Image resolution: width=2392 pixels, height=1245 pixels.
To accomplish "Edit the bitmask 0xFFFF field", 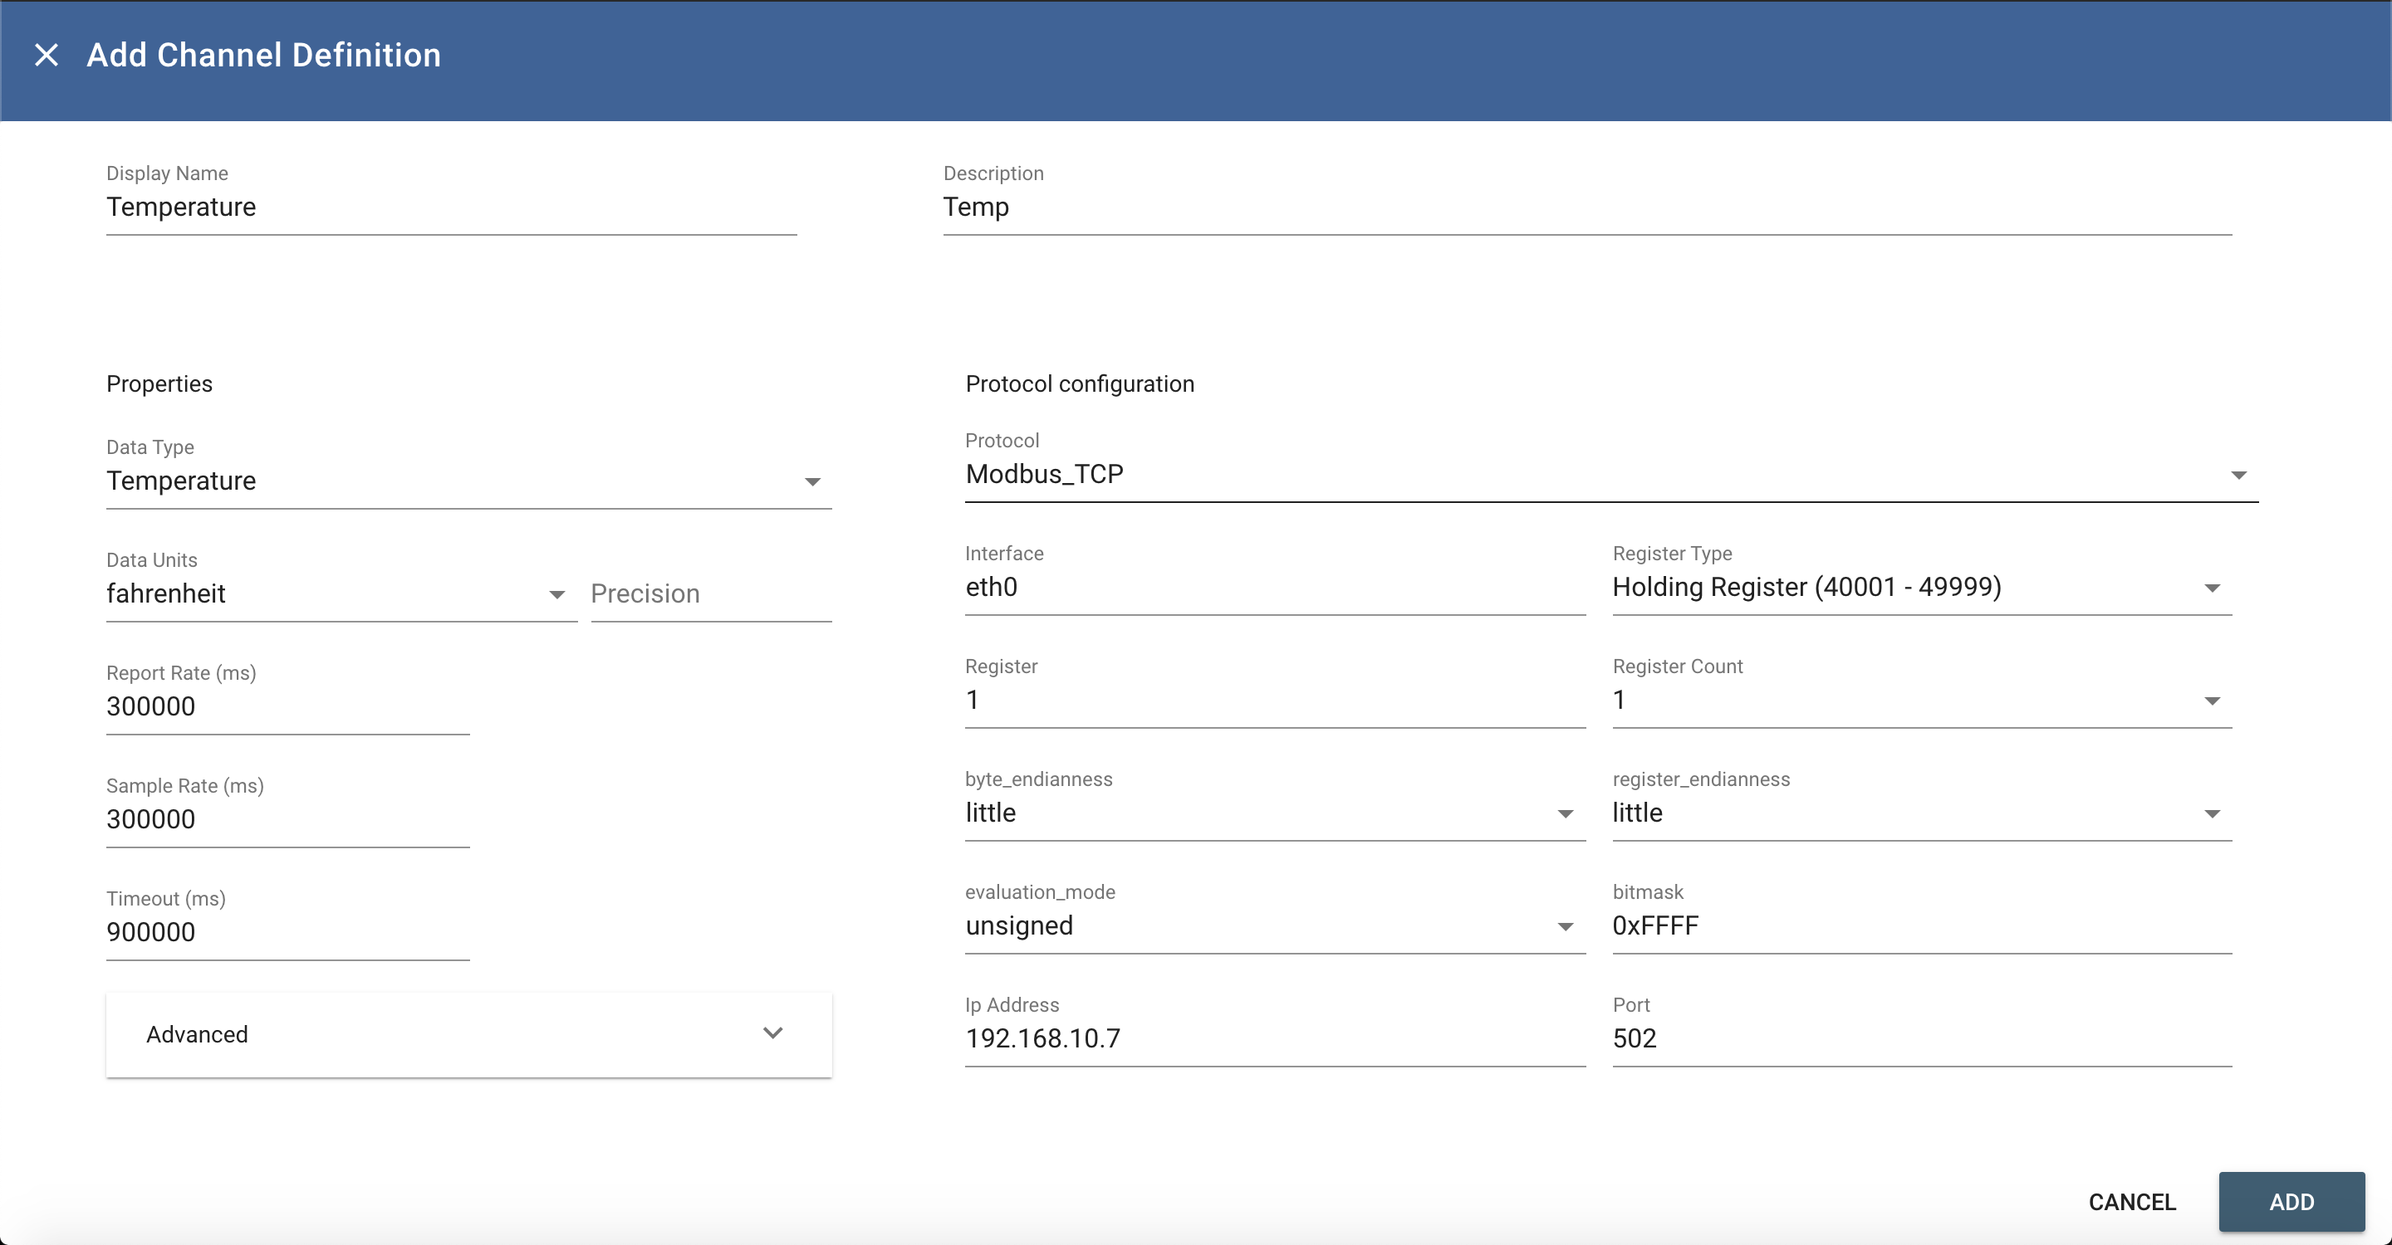I will click(1922, 925).
